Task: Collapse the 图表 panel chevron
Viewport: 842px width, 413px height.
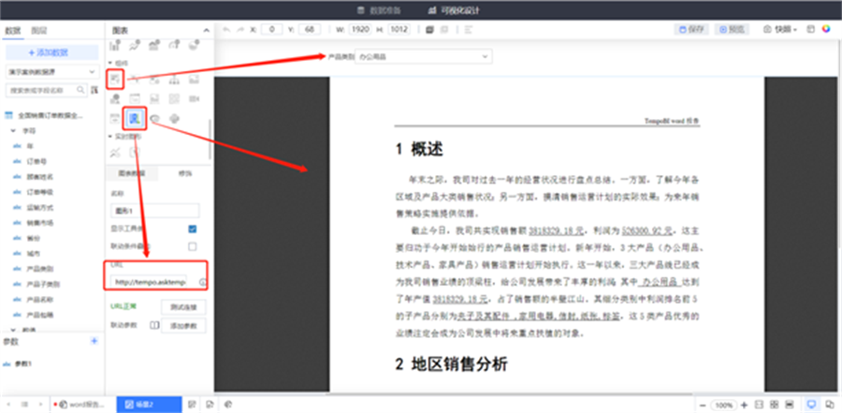Action: 206,31
